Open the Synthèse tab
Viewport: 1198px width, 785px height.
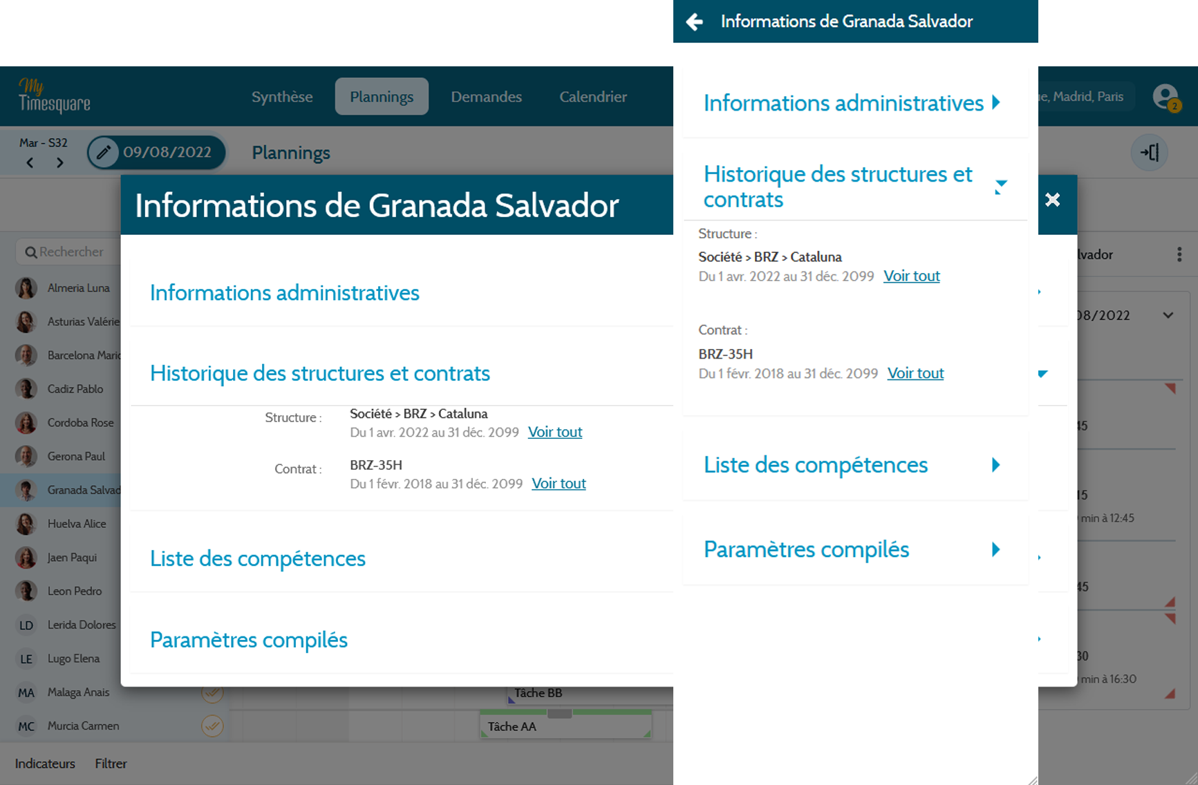[282, 97]
